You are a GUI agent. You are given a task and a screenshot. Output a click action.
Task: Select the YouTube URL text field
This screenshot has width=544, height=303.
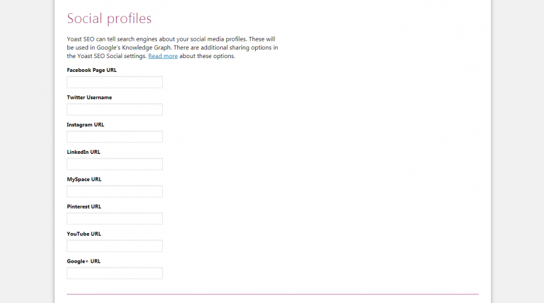pos(115,246)
